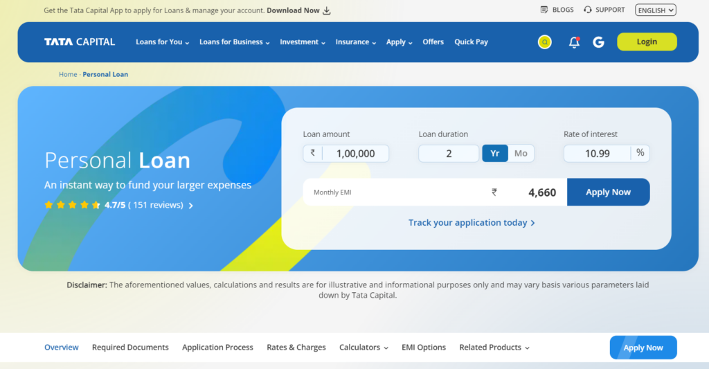Click the Blogs icon

tap(544, 10)
